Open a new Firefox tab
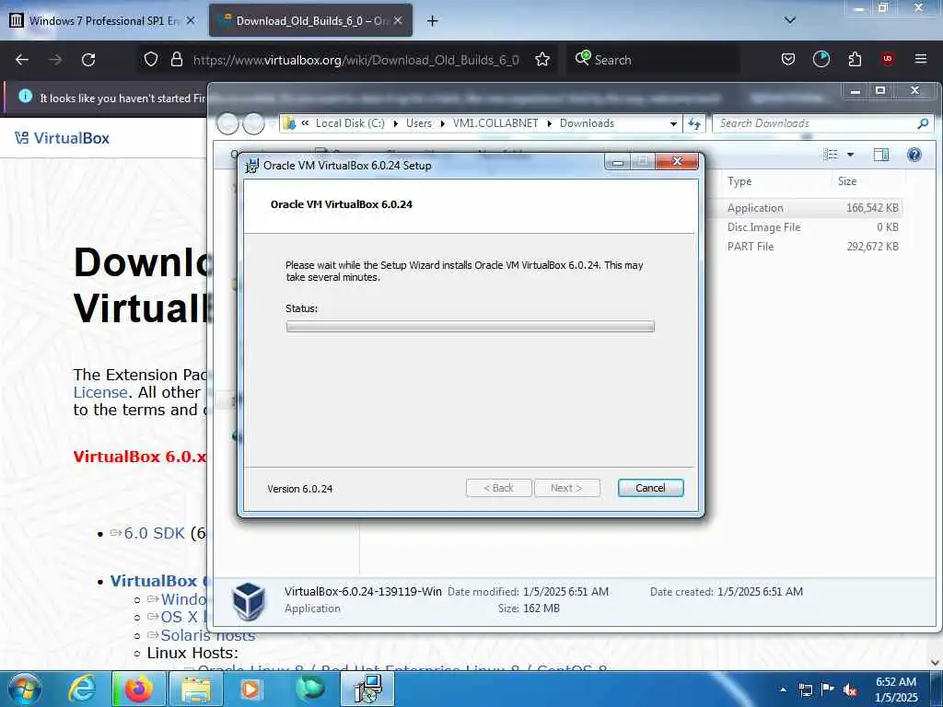The height and width of the screenshot is (707, 943). [x=433, y=21]
